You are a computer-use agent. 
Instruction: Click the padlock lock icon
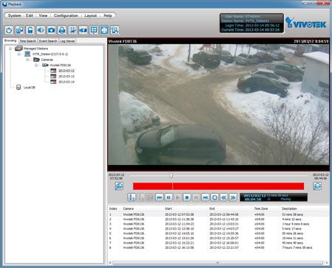tap(30, 30)
